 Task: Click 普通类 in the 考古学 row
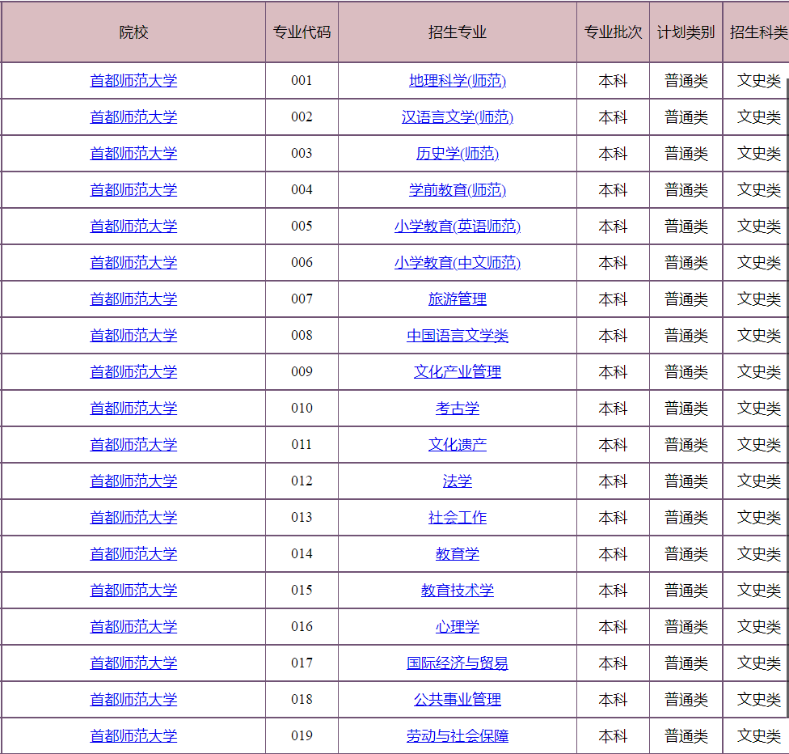pos(686,408)
